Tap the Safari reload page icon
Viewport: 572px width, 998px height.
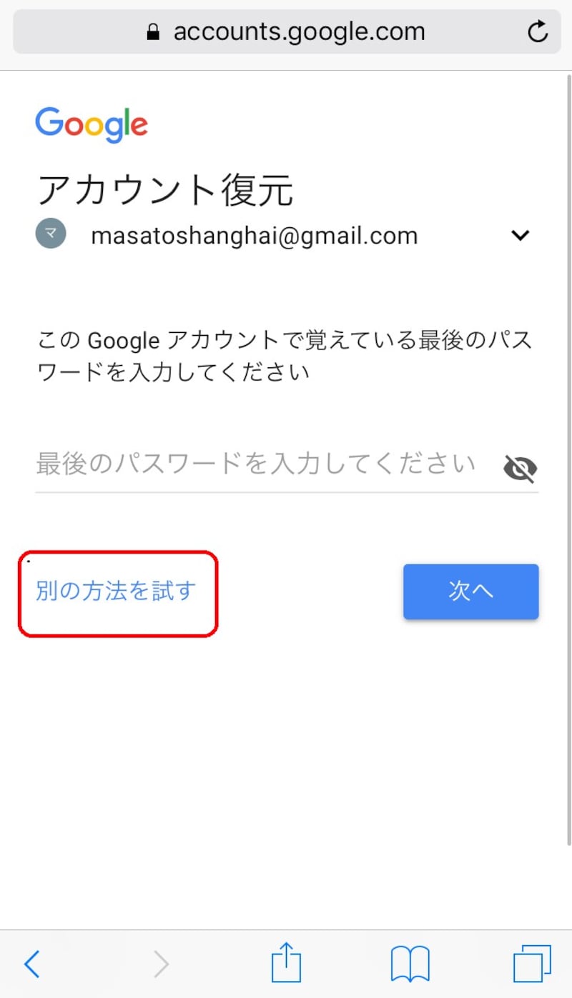pos(537,31)
